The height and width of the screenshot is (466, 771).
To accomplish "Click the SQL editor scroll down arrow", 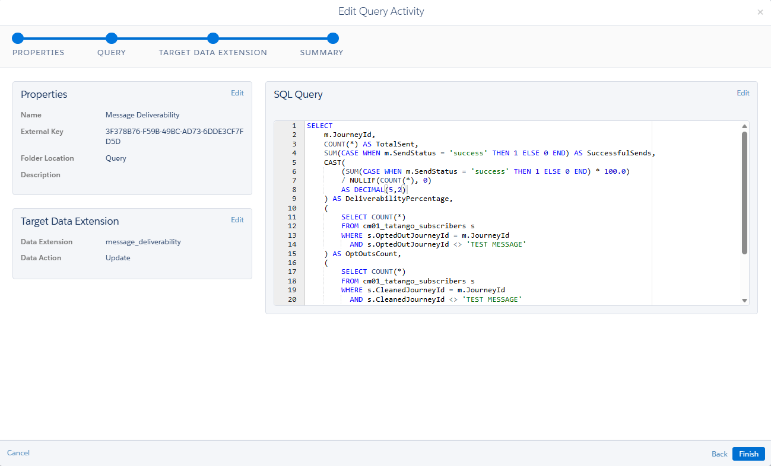I will click(744, 301).
